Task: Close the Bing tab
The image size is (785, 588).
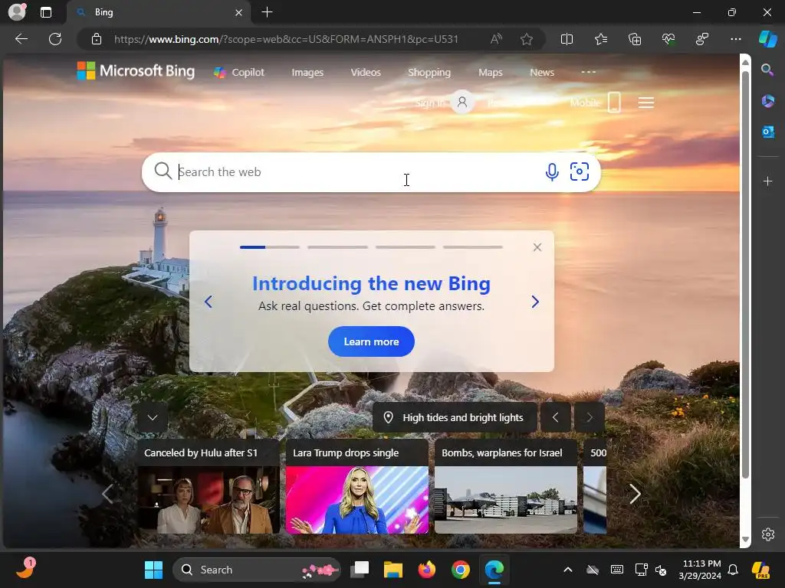Action: click(239, 12)
